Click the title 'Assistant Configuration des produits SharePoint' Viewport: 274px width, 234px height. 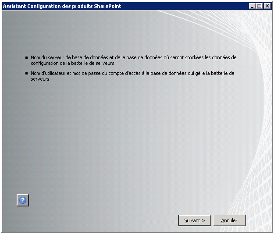(x=62, y=6)
